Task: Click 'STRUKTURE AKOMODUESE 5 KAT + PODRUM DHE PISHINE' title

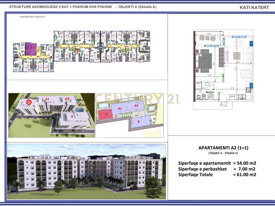Action: (x=60, y=7)
